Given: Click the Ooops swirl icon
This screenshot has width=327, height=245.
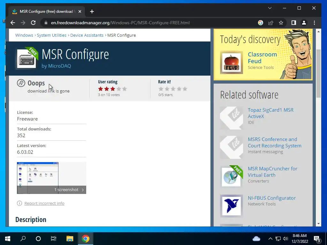Looking at the screenshot, I should (x=21, y=83).
